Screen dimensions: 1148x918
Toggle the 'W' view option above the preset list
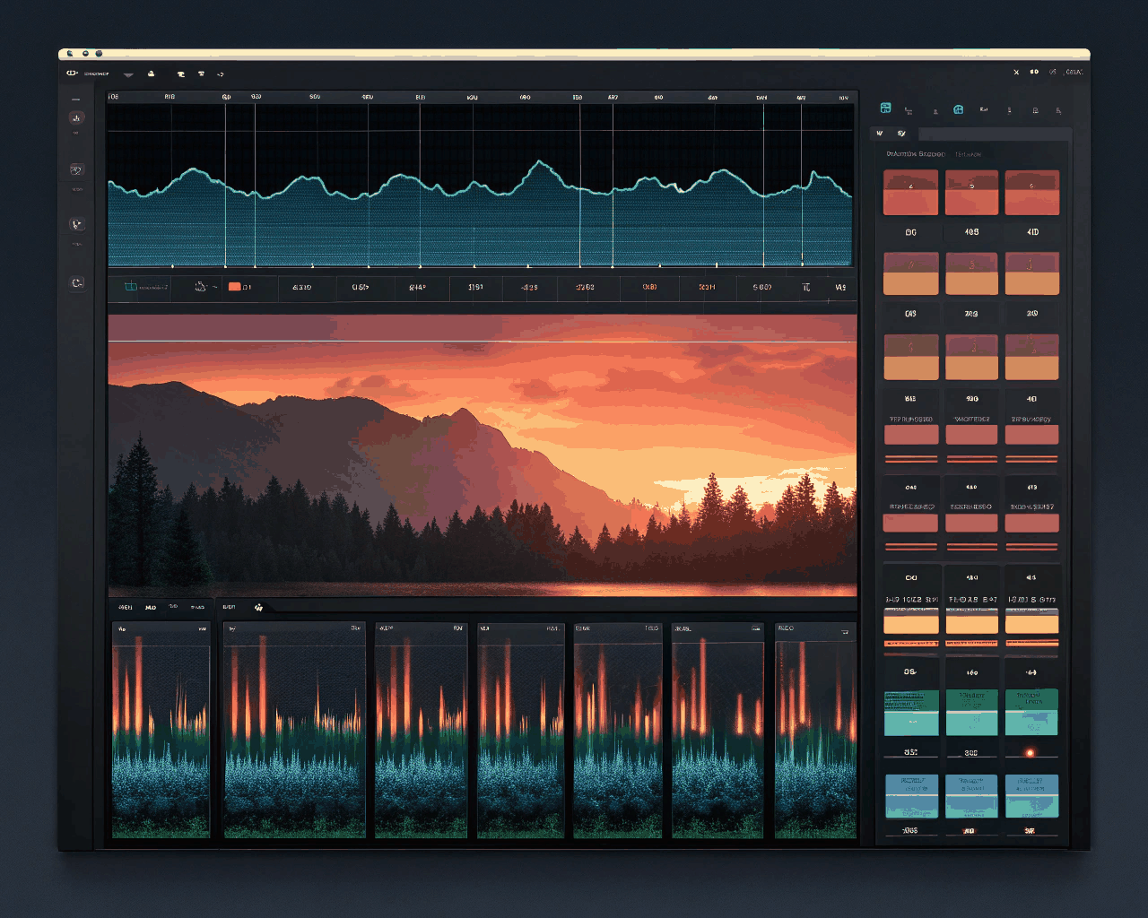point(880,133)
